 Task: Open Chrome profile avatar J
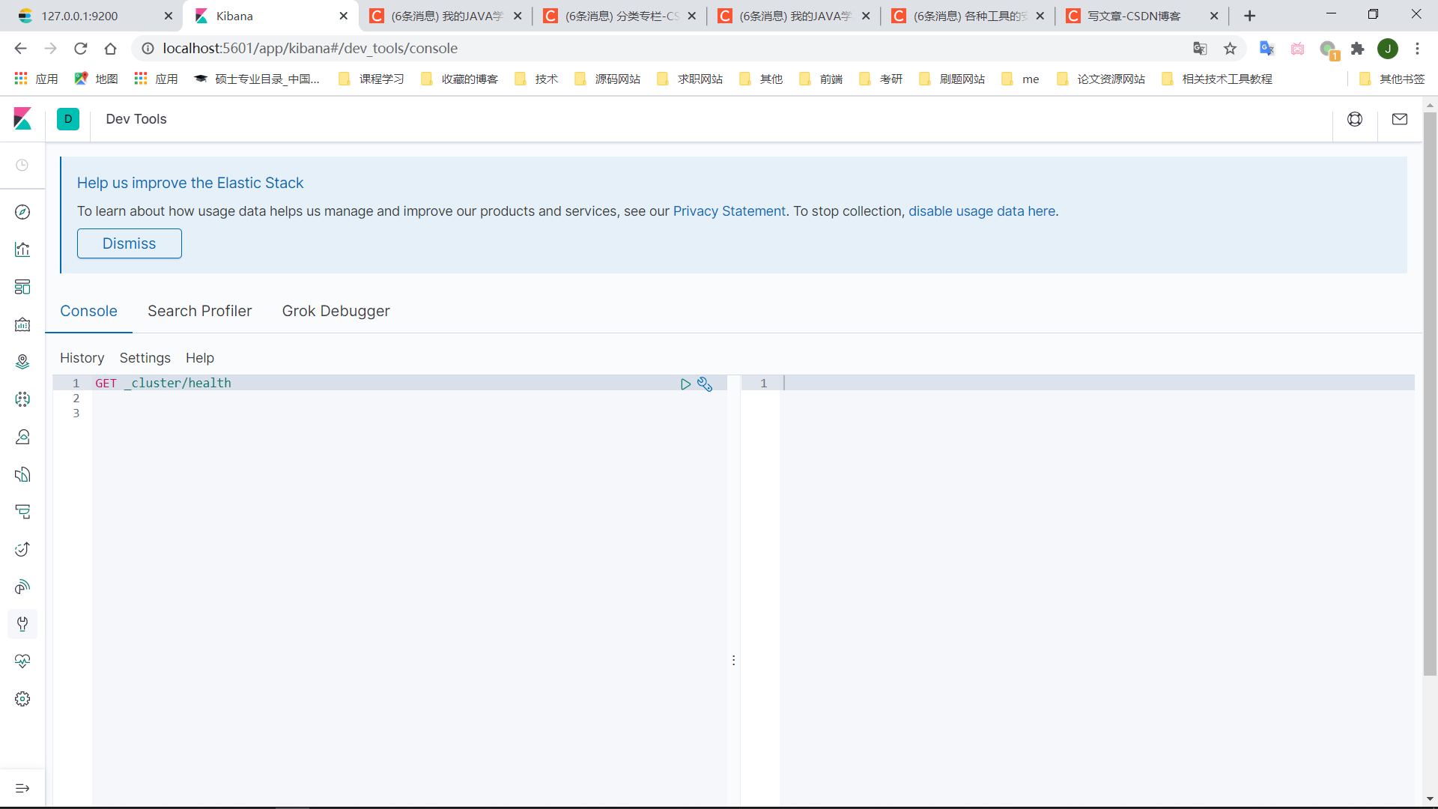click(1388, 49)
